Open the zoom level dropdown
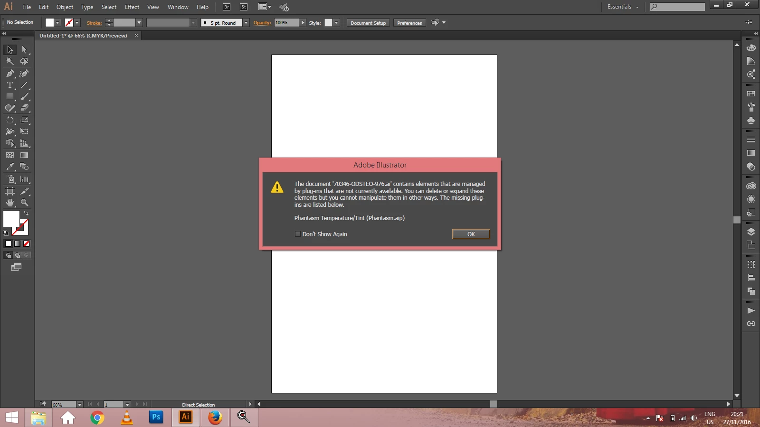Viewport: 760px width, 427px height. pyautogui.click(x=80, y=404)
